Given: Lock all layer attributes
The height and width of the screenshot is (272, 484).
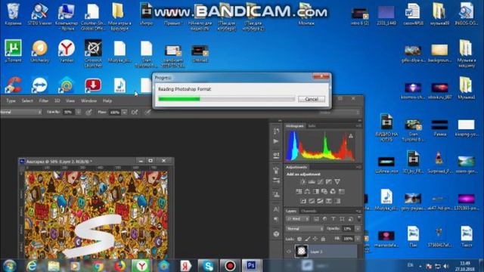Looking at the screenshot, I should [x=323, y=239].
